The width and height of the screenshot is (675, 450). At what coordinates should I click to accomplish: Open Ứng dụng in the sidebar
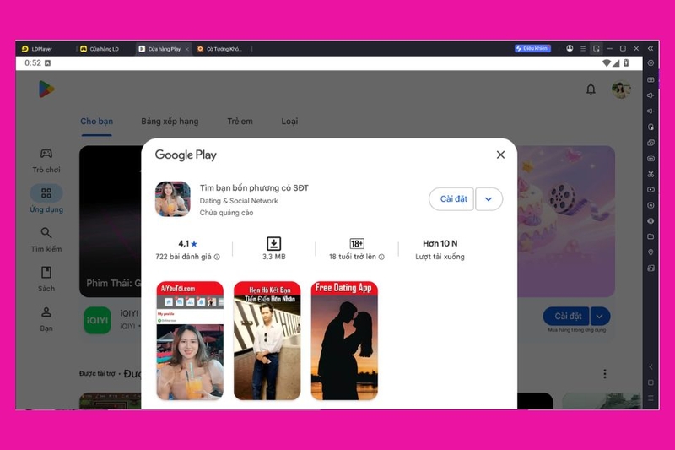[x=46, y=199]
